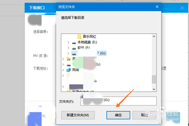
Task: Select the 音乐网红 folder
Action: pos(90,36)
